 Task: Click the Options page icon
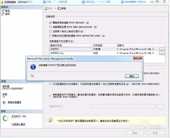pyautogui.click(x=3, y=14)
